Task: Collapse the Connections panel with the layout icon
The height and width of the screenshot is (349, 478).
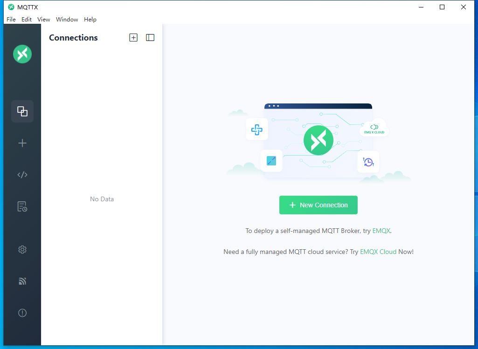Action: pos(150,37)
